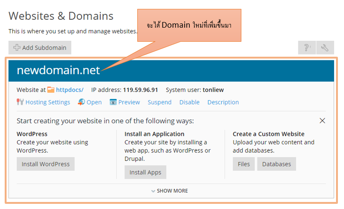Click the Disable link
Viewport: 344px width, 209px height.
click(189, 102)
